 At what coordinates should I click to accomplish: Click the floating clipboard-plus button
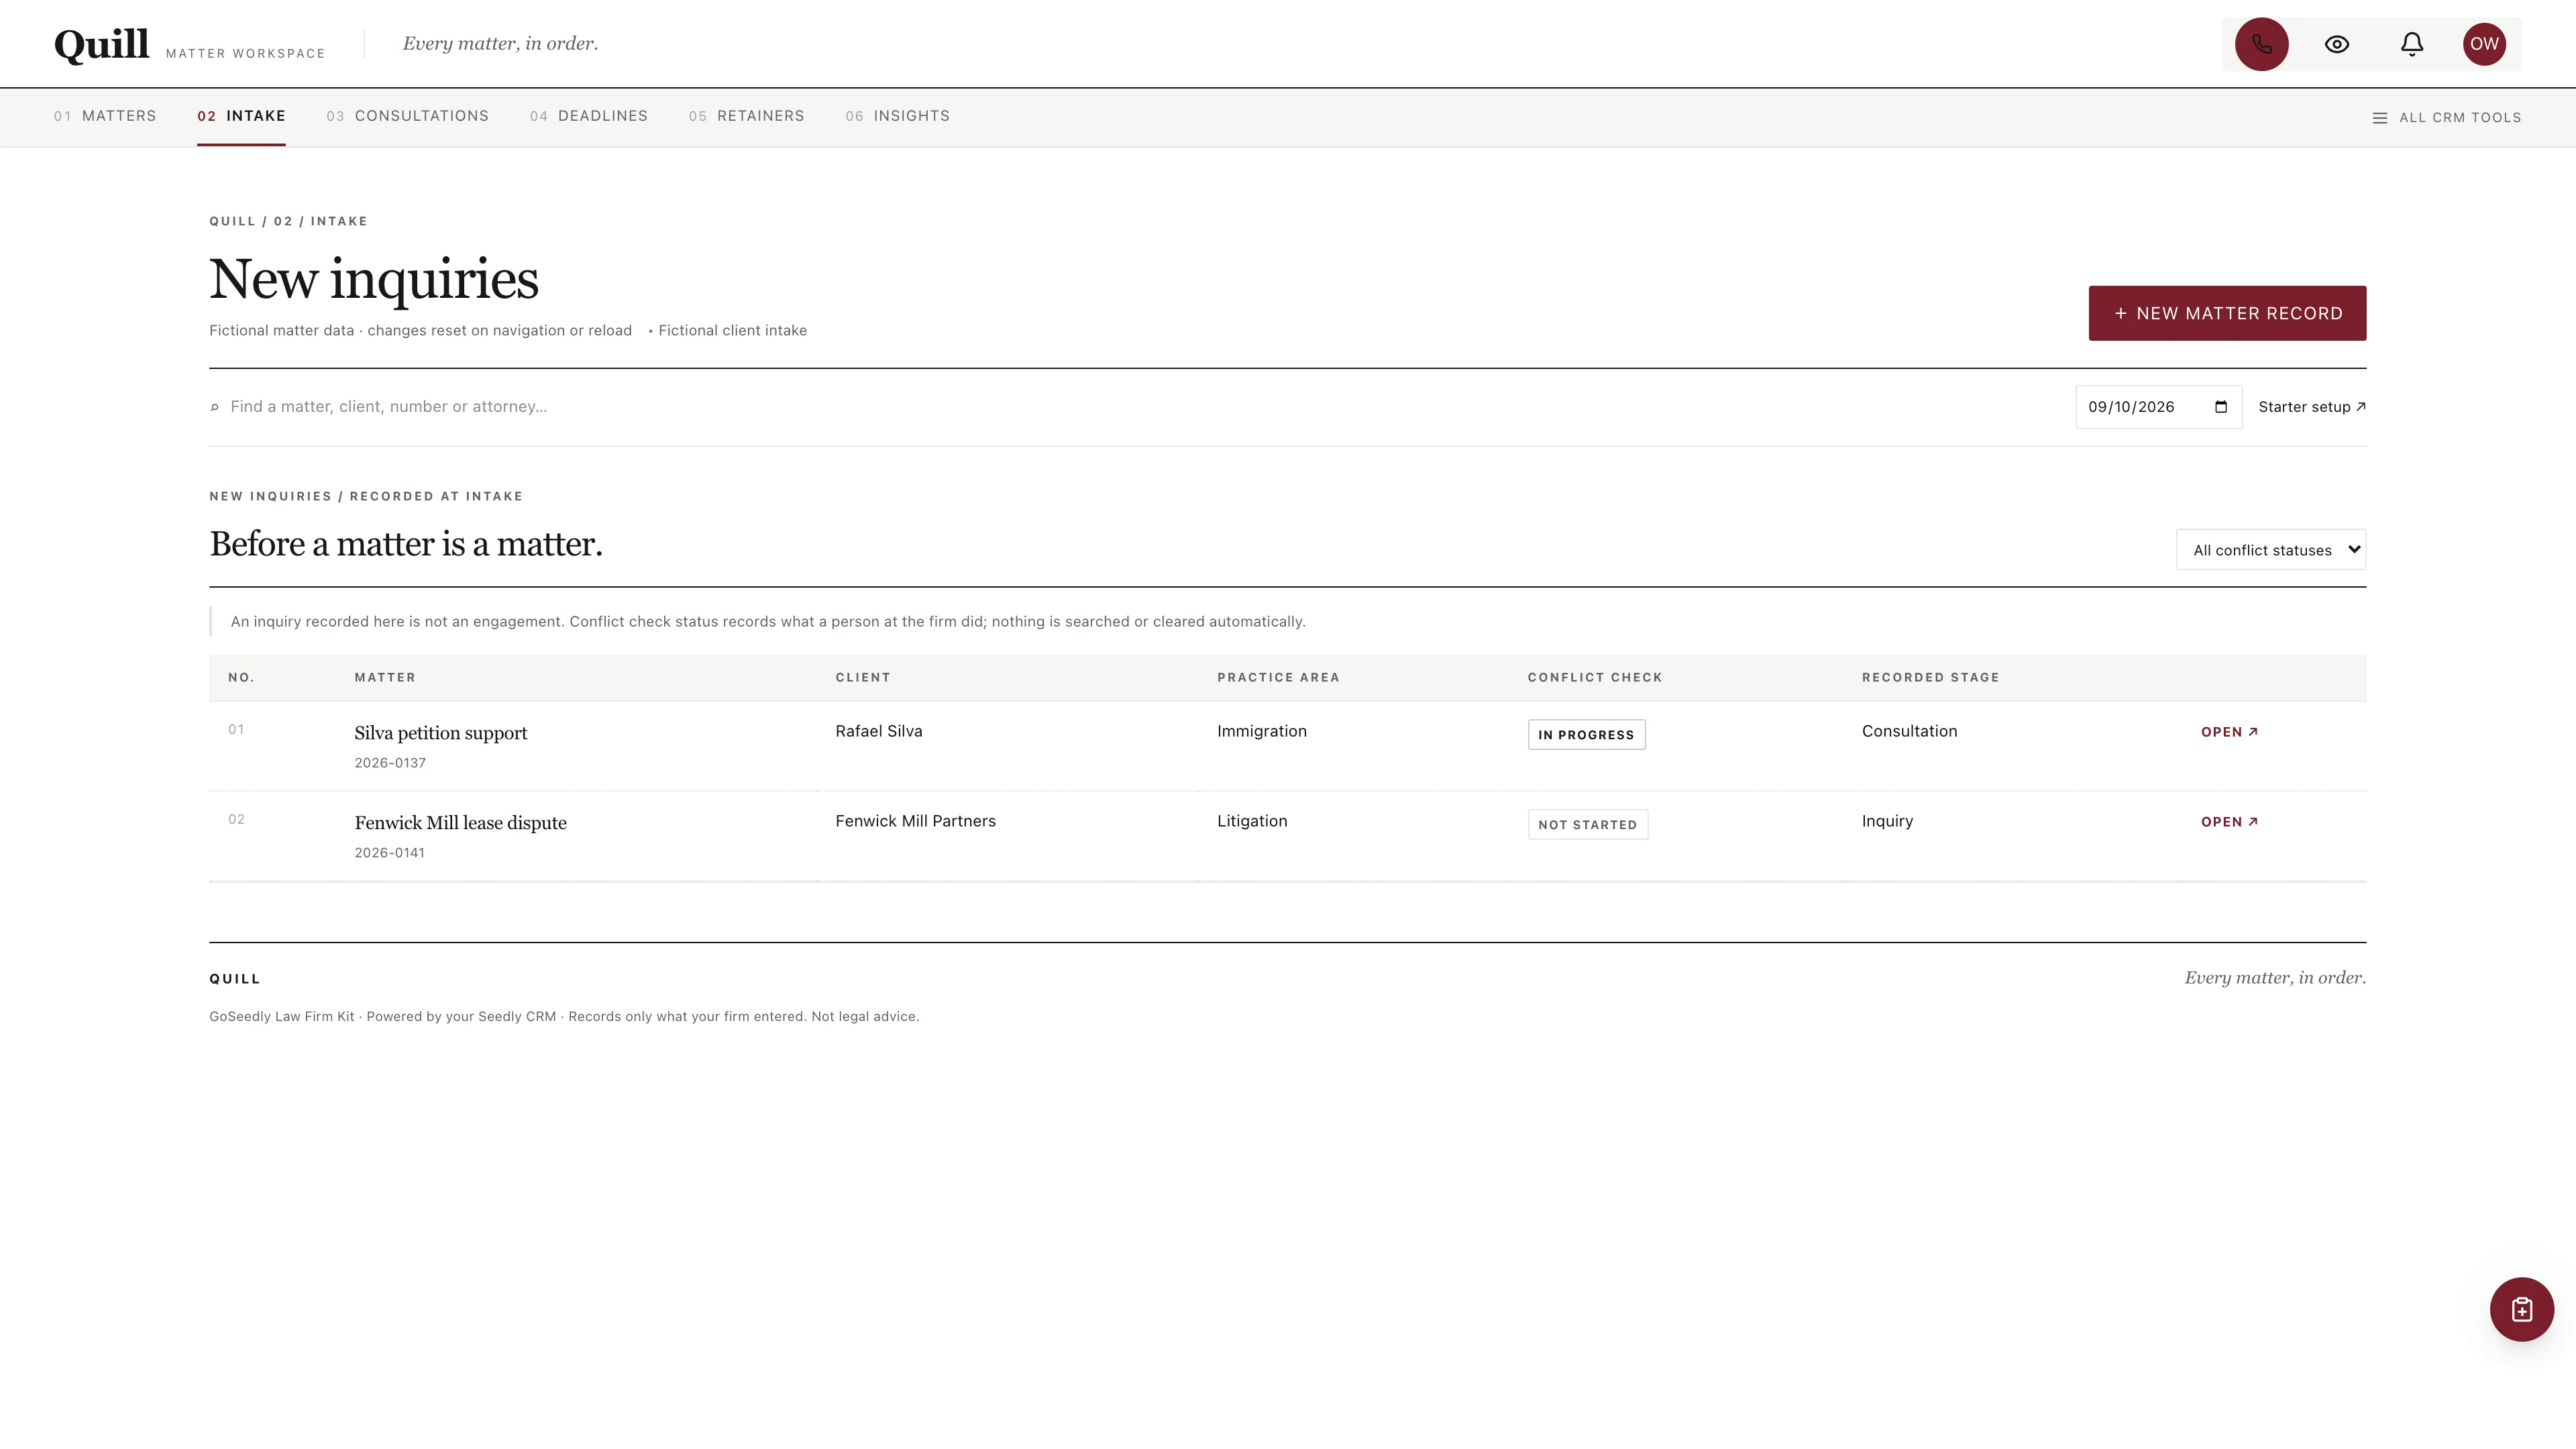point(2521,1309)
